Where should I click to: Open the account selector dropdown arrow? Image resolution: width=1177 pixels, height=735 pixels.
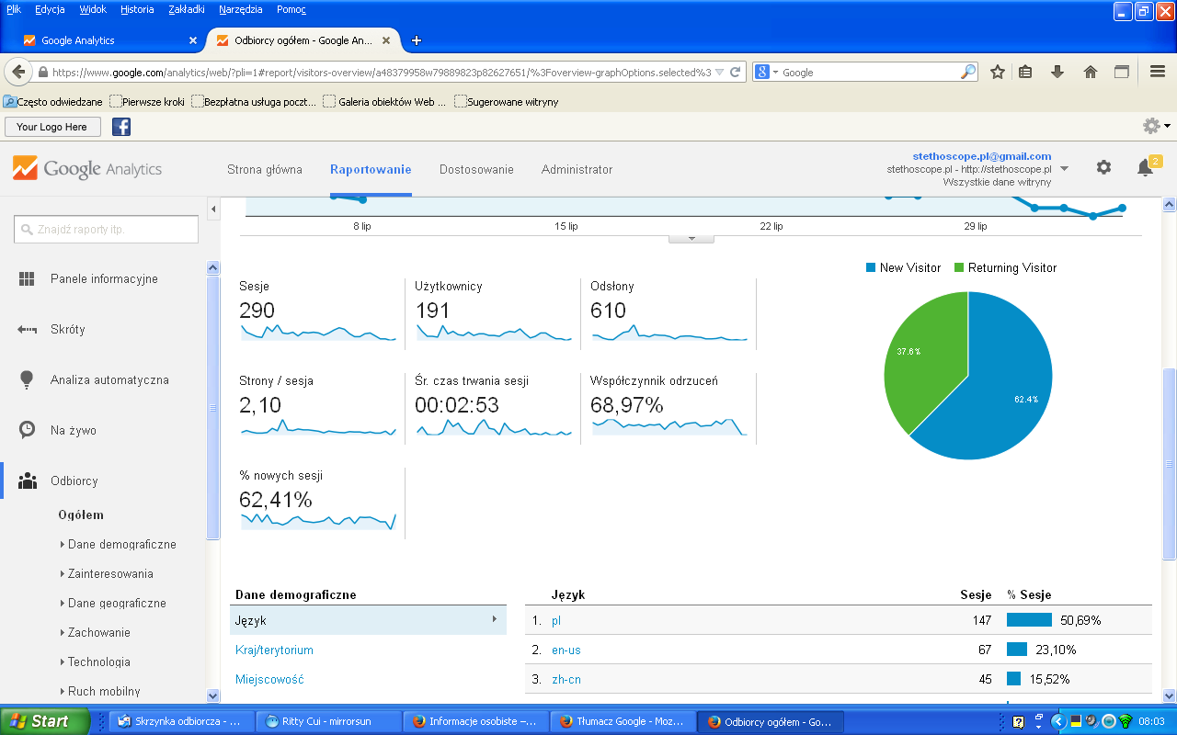pyautogui.click(x=1065, y=169)
